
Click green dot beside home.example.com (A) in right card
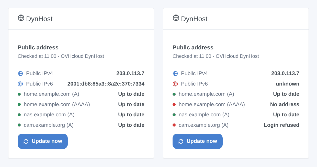click(x=174, y=94)
